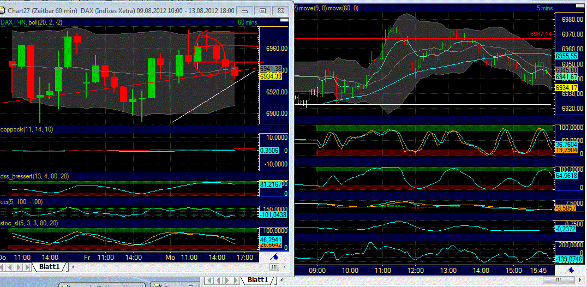Go to previous sheet in 5 mins chart window
The width and height of the screenshot is (587, 287).
[218, 280]
